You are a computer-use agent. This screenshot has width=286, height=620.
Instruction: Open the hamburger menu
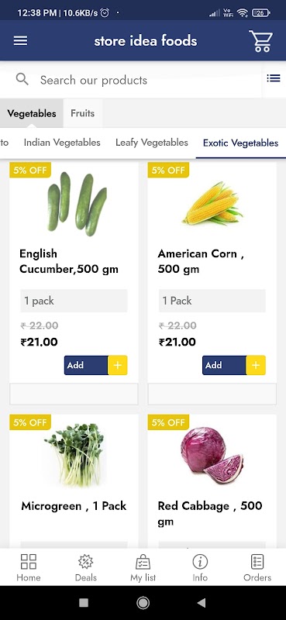[x=21, y=41]
